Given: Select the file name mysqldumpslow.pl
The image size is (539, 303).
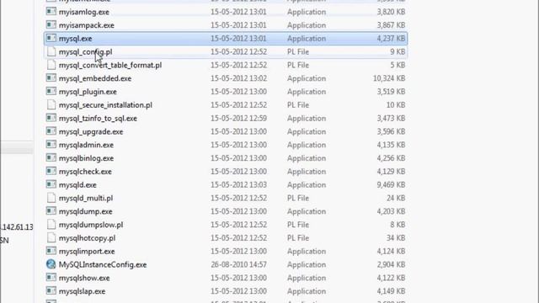Looking at the screenshot, I should click(91, 225).
